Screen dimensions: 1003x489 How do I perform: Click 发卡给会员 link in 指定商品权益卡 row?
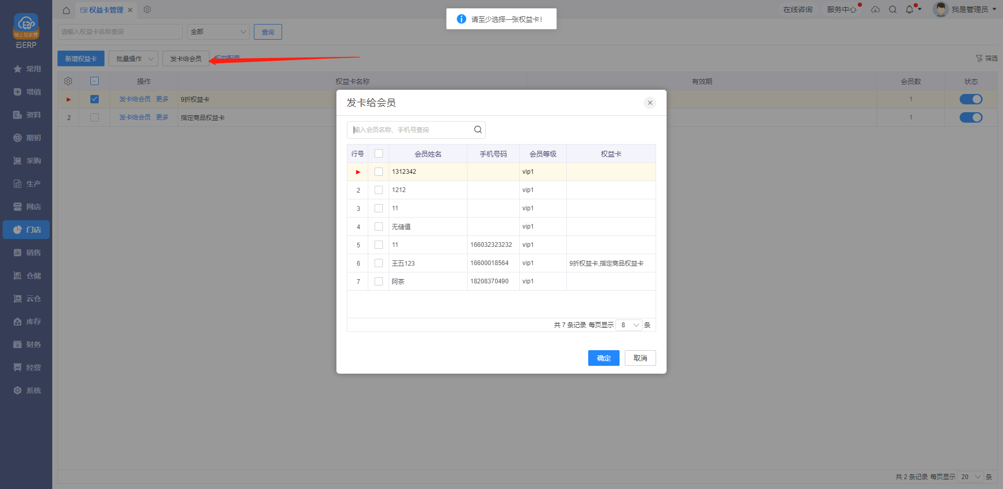(135, 117)
